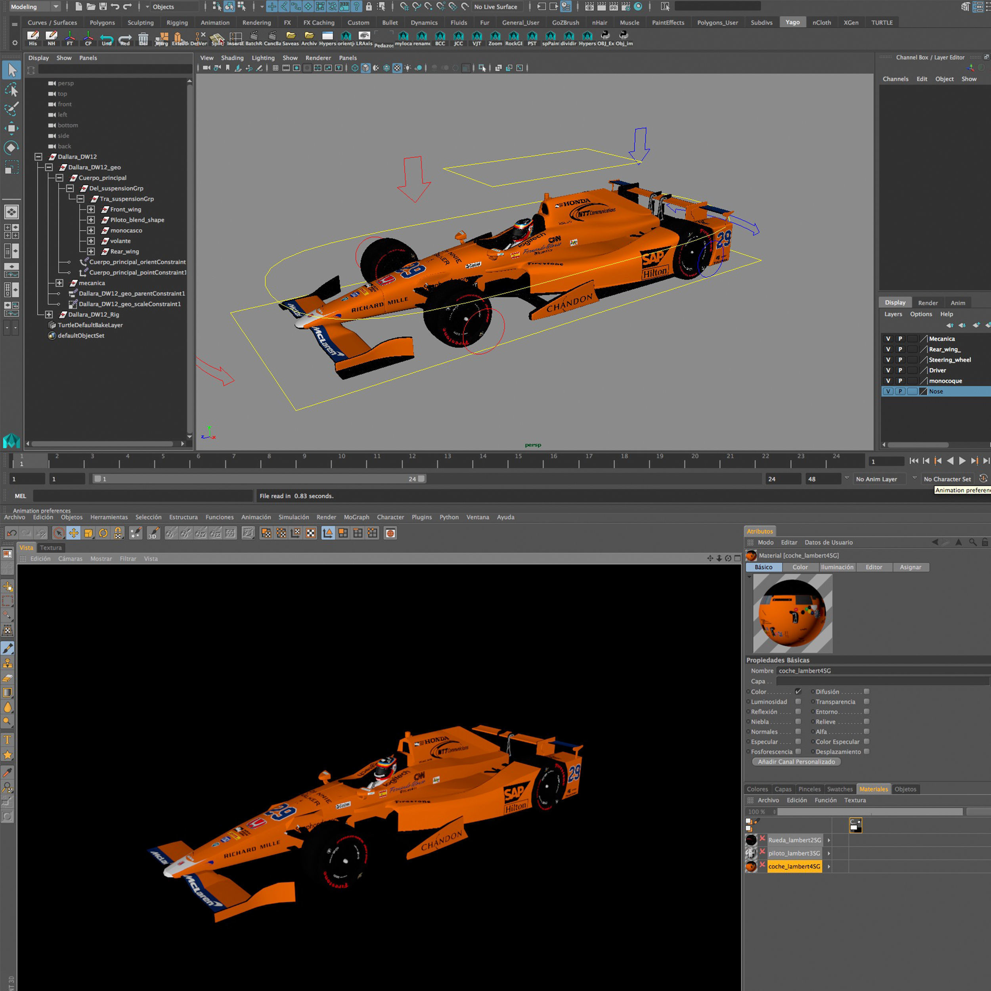Image resolution: width=991 pixels, height=991 pixels.
Task: Click the FT shelf icon
Action: (x=70, y=38)
